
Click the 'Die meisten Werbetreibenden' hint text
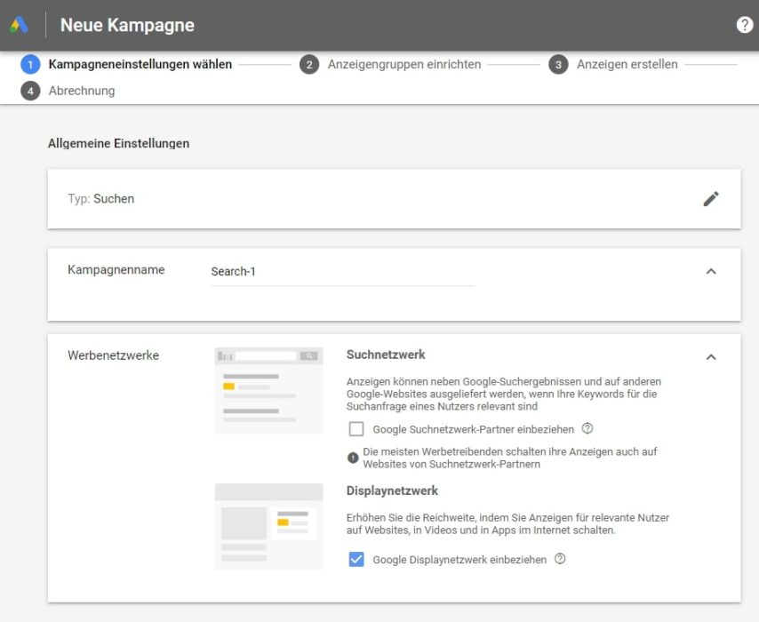tap(510, 458)
